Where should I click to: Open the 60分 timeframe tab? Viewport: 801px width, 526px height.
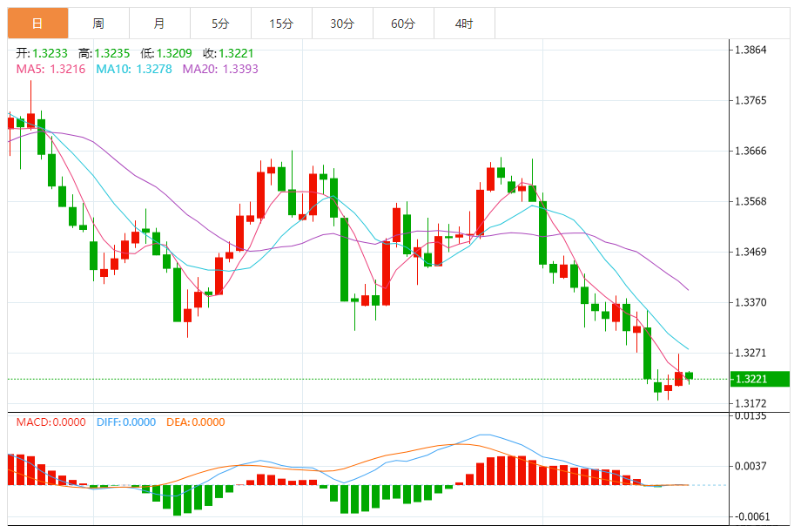point(403,24)
